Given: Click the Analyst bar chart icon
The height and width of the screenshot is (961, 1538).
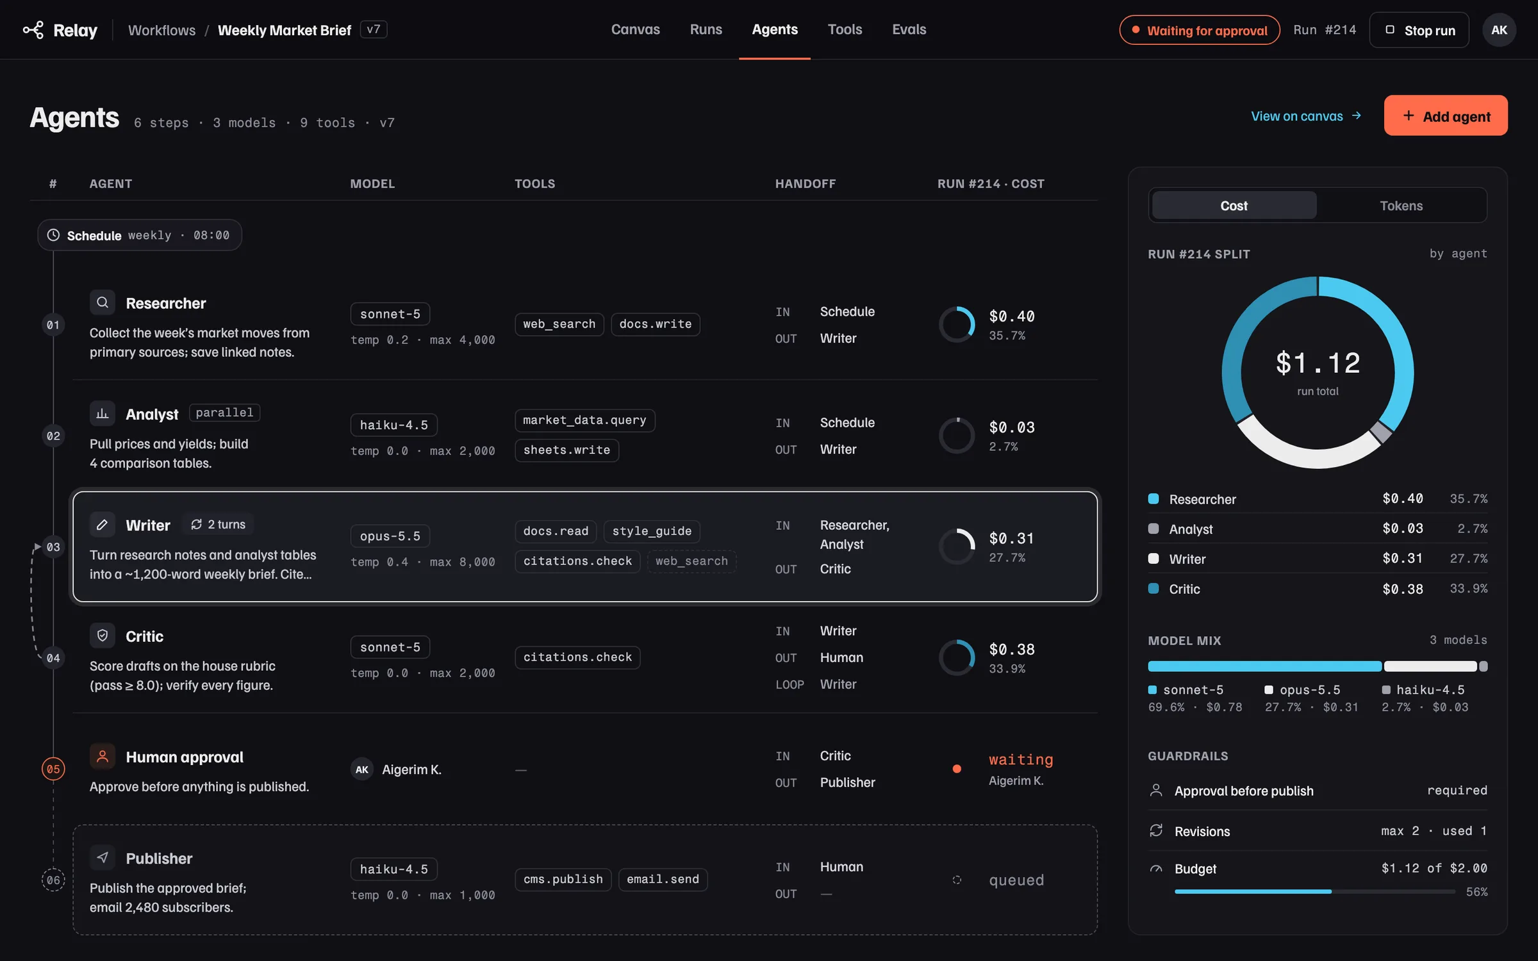Looking at the screenshot, I should coord(103,413).
